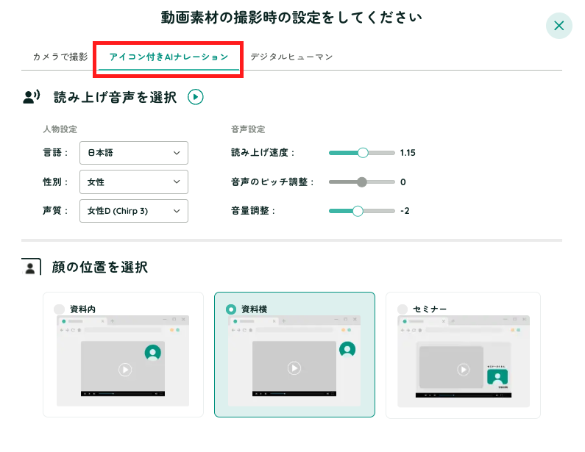Expand the 性別 dropdown showing 女性

click(133, 182)
